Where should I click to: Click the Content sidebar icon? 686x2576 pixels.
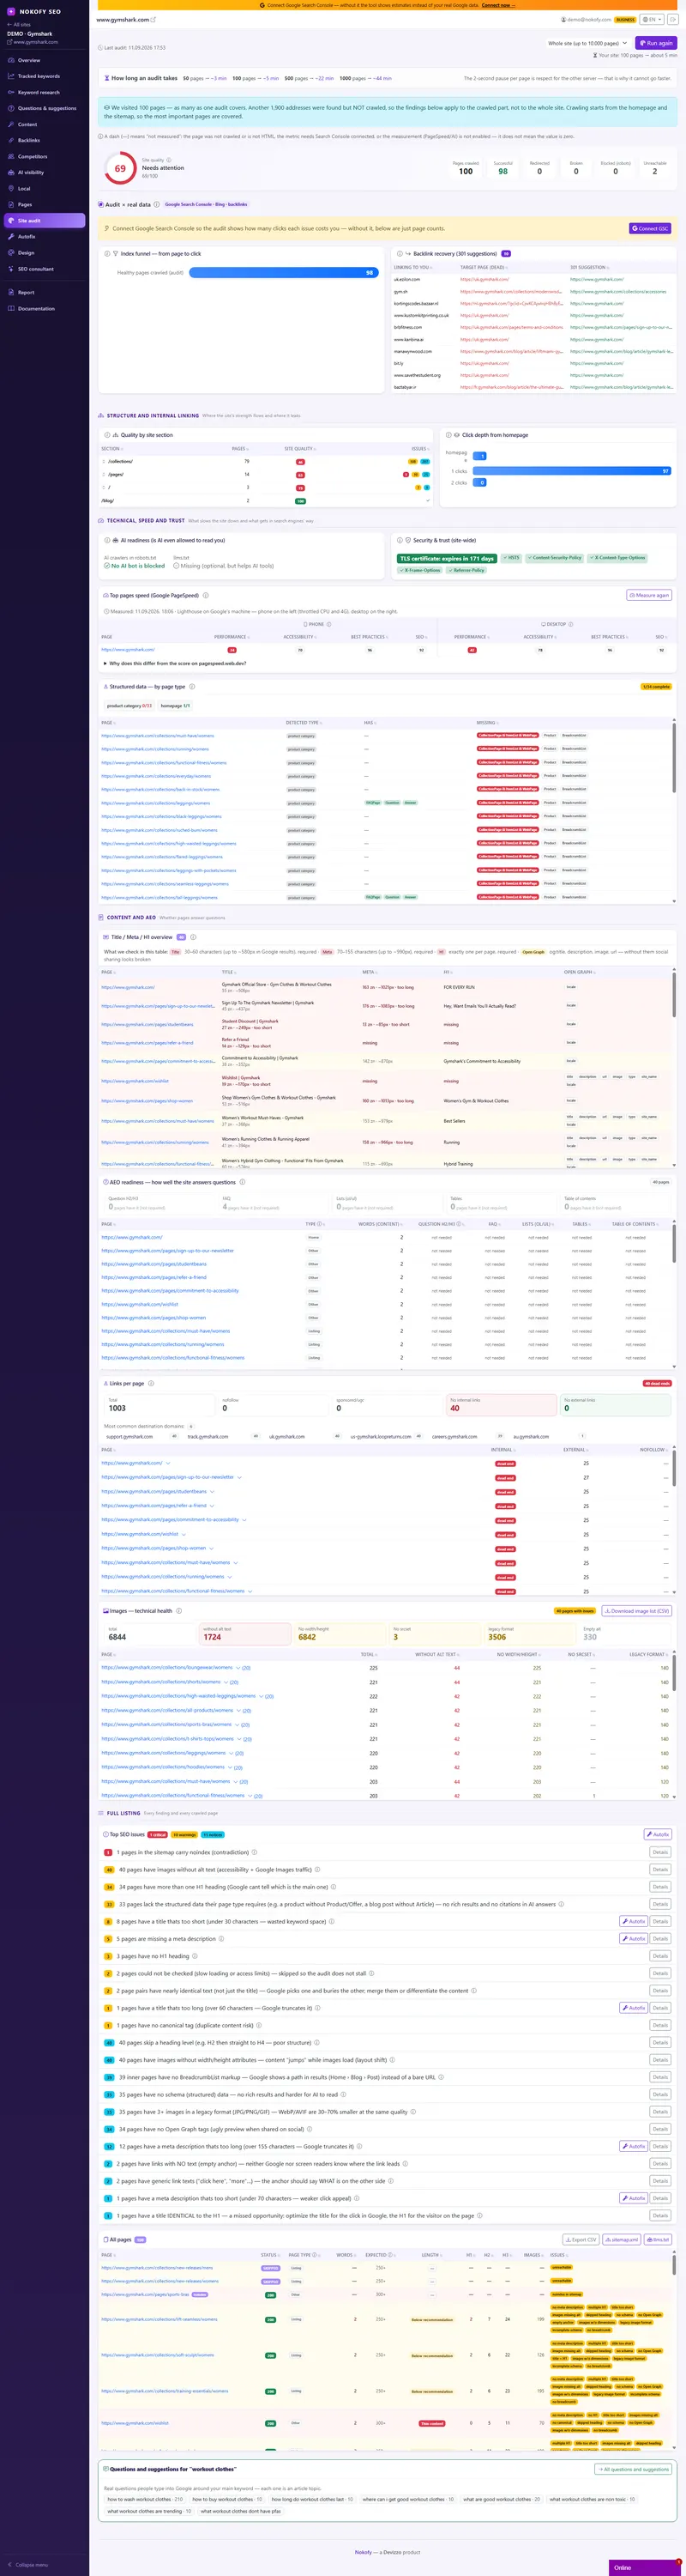[x=10, y=124]
